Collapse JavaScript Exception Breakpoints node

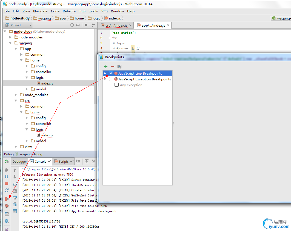coord(105,79)
